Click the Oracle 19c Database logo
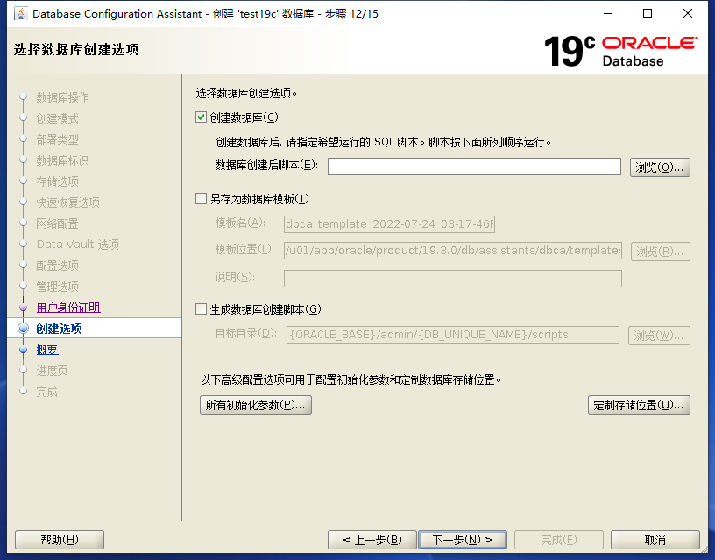The height and width of the screenshot is (560, 715). (620, 51)
